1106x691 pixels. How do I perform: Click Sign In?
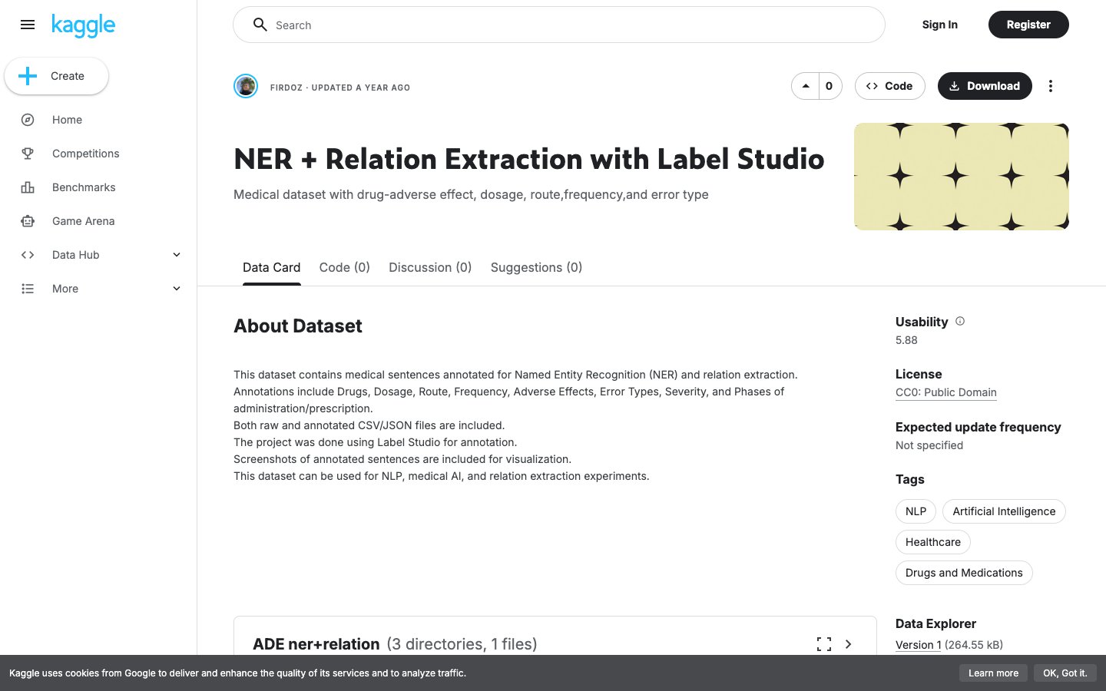coord(939,25)
